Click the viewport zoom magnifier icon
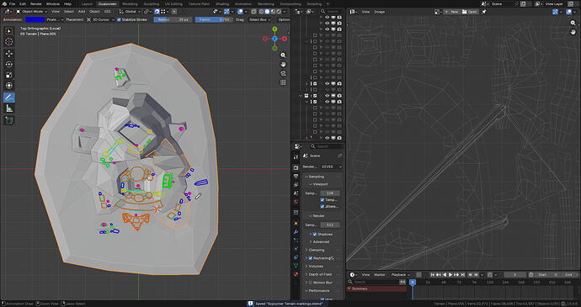Screen dimensions: 581x307 [x=283, y=56]
